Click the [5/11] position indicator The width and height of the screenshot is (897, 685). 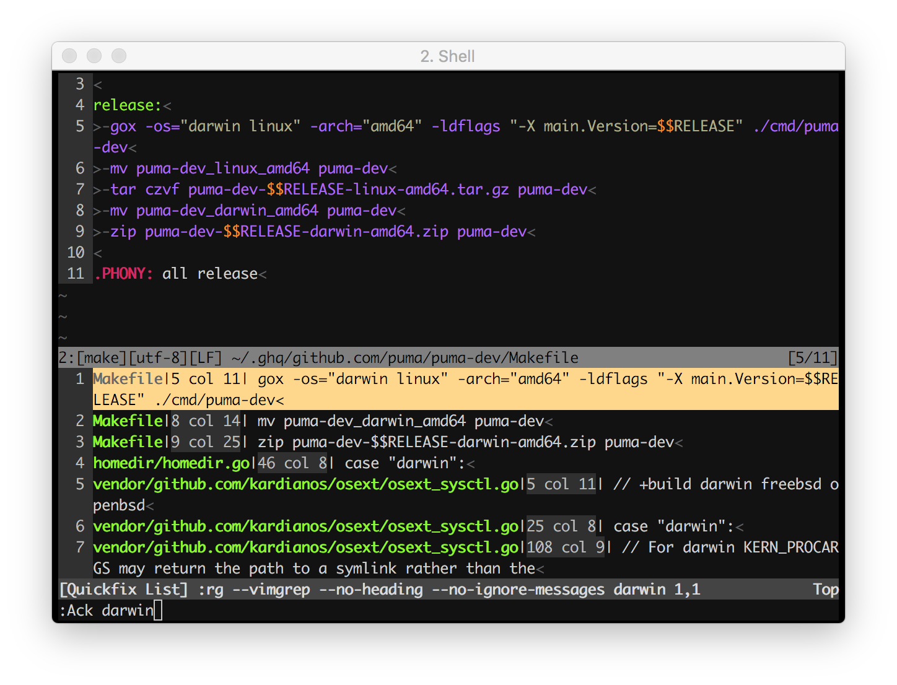pos(813,358)
